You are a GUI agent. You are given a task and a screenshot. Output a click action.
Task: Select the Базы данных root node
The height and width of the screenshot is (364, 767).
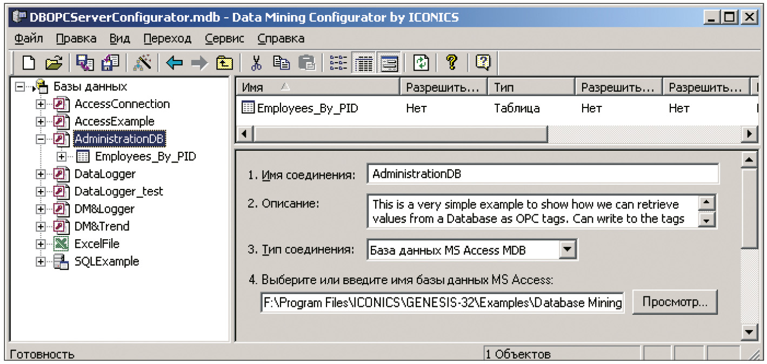click(x=90, y=86)
